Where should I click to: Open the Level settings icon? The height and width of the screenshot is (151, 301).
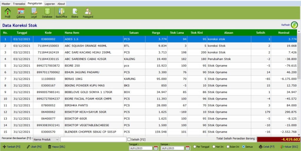coord(34,11)
